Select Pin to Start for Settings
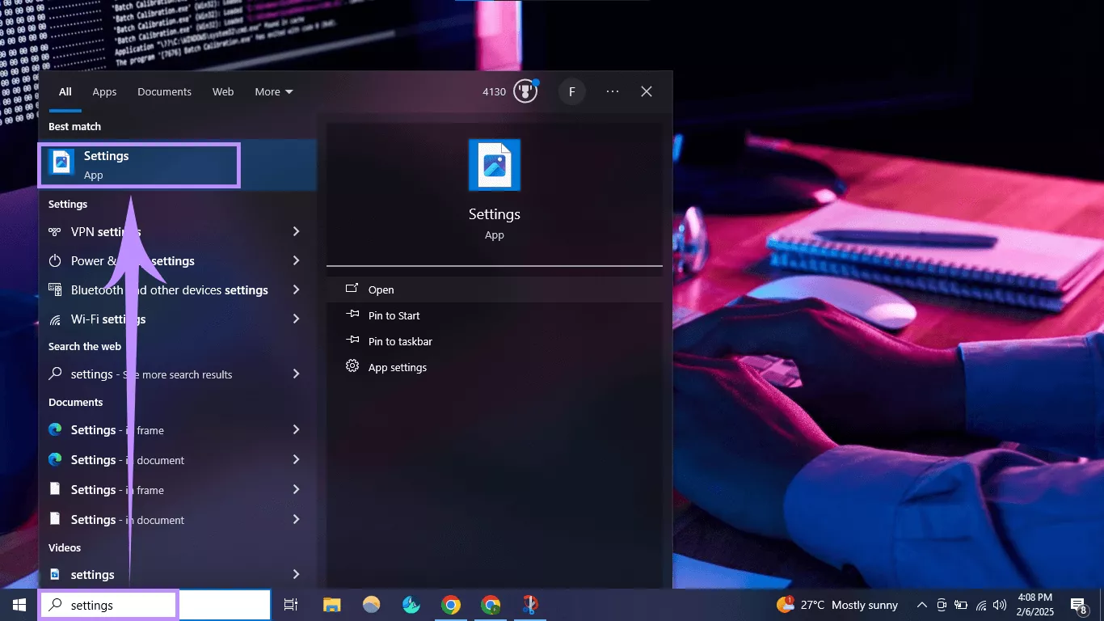The height and width of the screenshot is (621, 1104). (392, 315)
